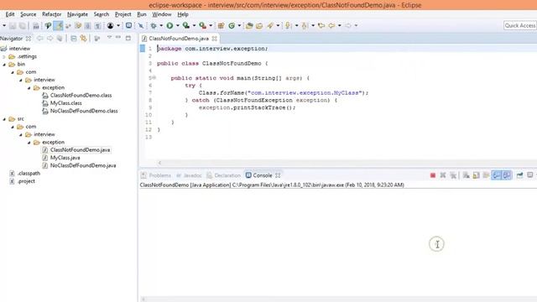The image size is (537, 302).
Task: Toggle Show Console on Standard Out
Action: coord(496,175)
